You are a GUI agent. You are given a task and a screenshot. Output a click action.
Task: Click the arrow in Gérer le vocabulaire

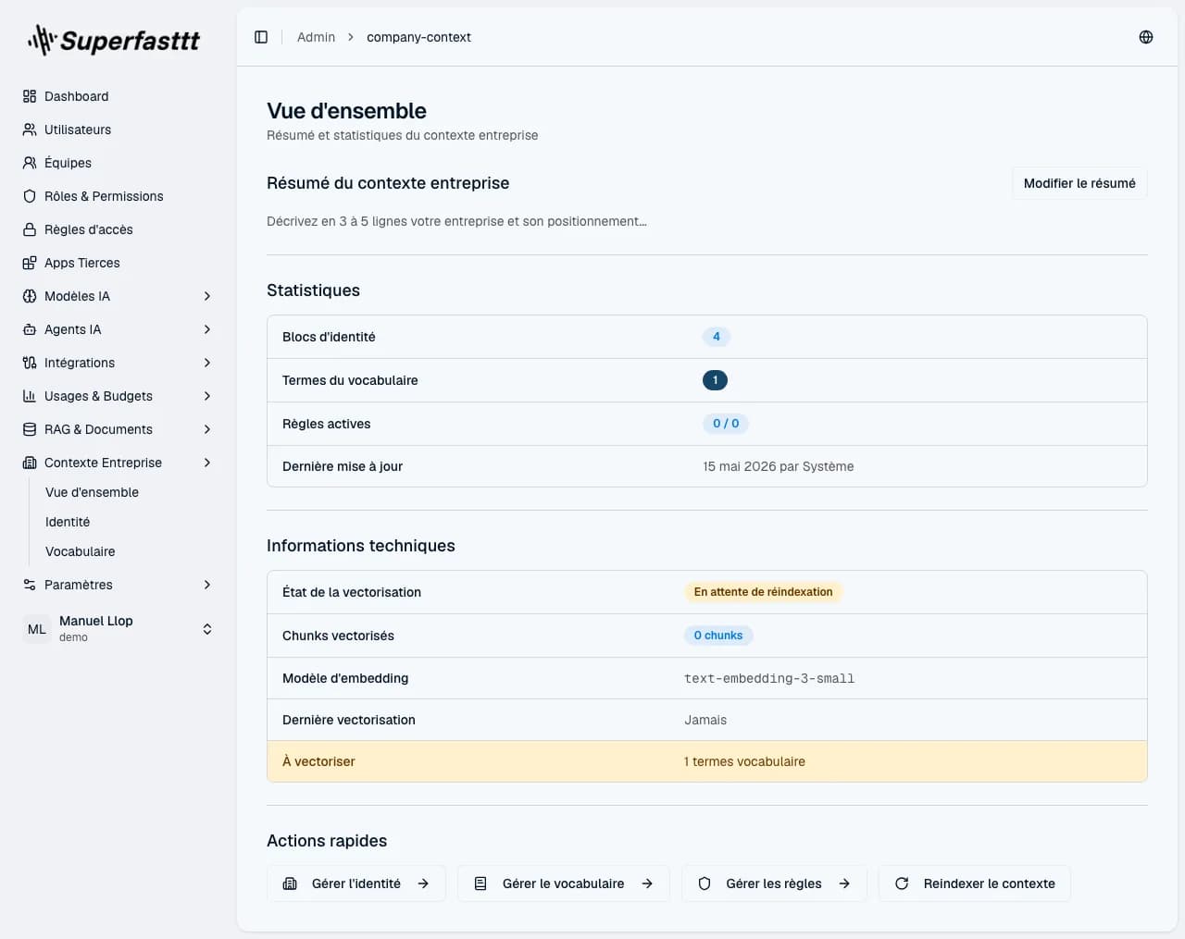[647, 883]
